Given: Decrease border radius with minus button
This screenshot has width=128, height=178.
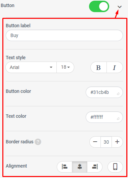Looking at the screenshot, I should (95, 142).
